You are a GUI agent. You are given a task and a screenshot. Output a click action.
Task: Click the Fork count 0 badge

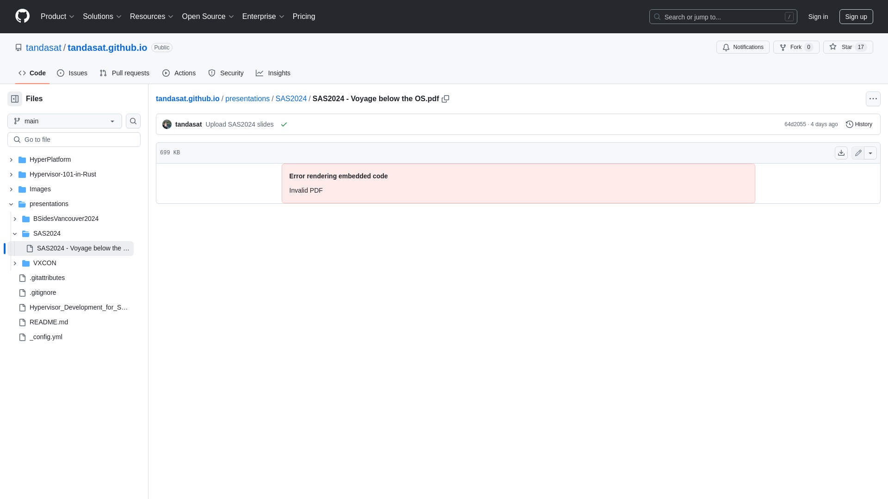point(808,47)
